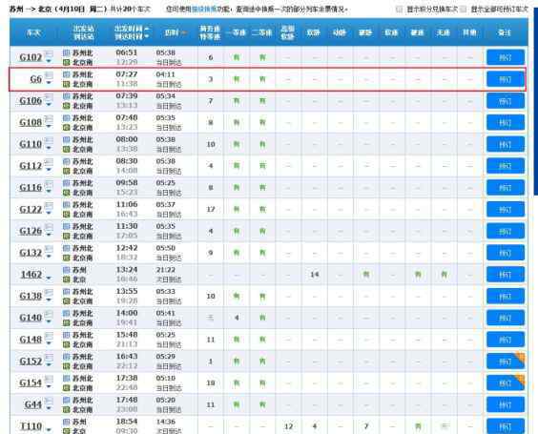
Task: Open train number link G116
Action: pyautogui.click(x=31, y=188)
